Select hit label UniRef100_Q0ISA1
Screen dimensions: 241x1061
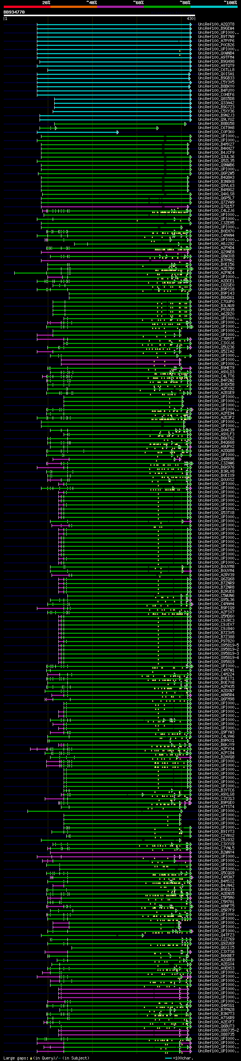(216, 74)
